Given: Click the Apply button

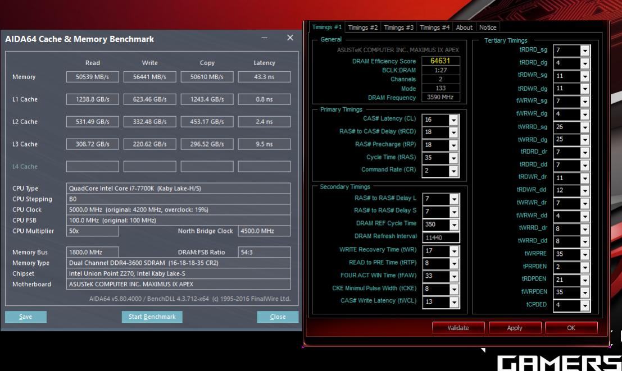Looking at the screenshot, I should click(x=515, y=328).
